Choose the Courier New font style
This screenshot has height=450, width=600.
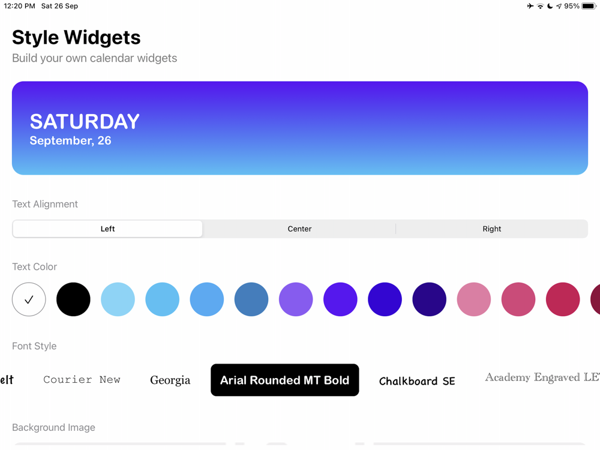click(x=82, y=380)
